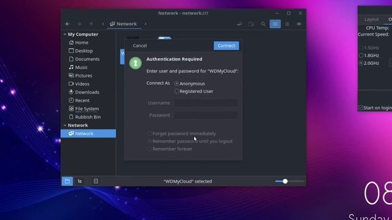
Task: Hide the sidebar using status bar button
Action: pyautogui.click(x=96, y=182)
